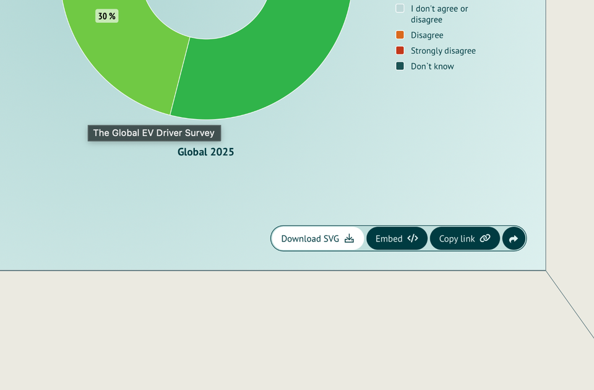Click the embed code brackets icon
Viewport: 594px width, 390px height.
click(413, 238)
